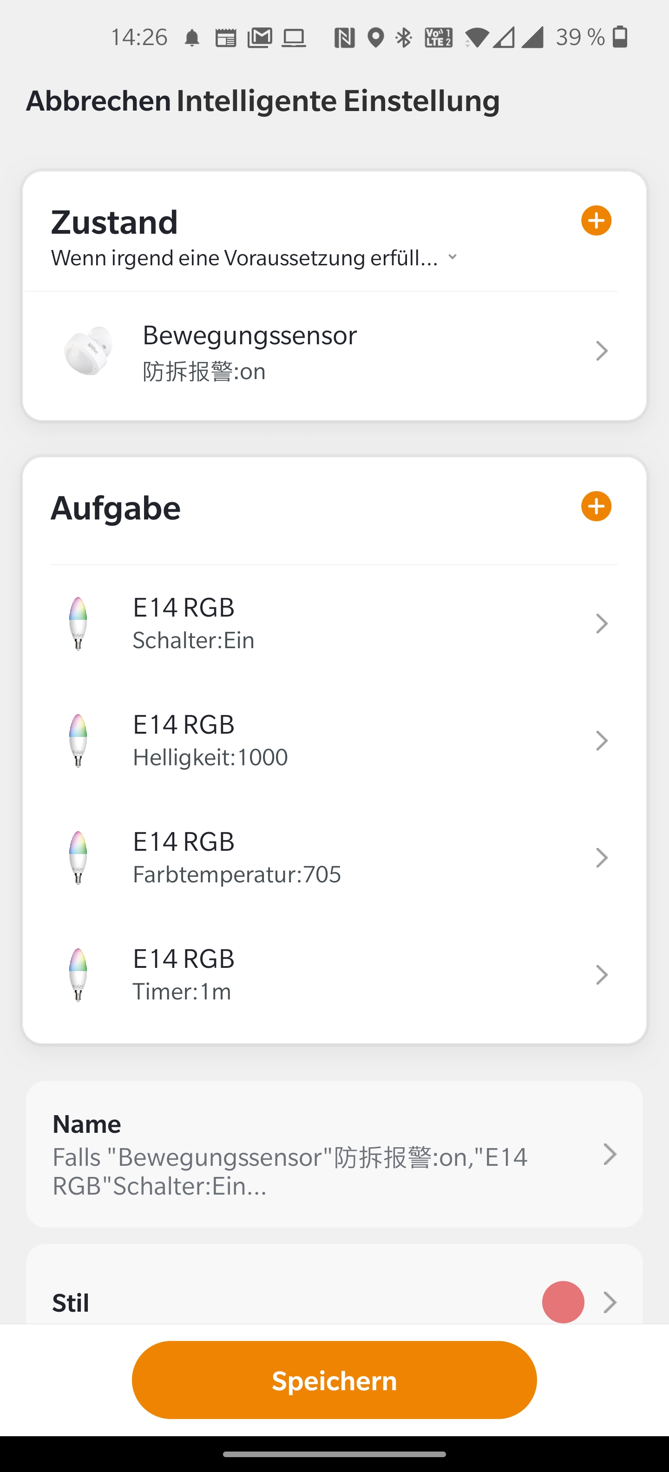Open the Stil row chevron
The width and height of the screenshot is (669, 1472).
pyautogui.click(x=610, y=1302)
